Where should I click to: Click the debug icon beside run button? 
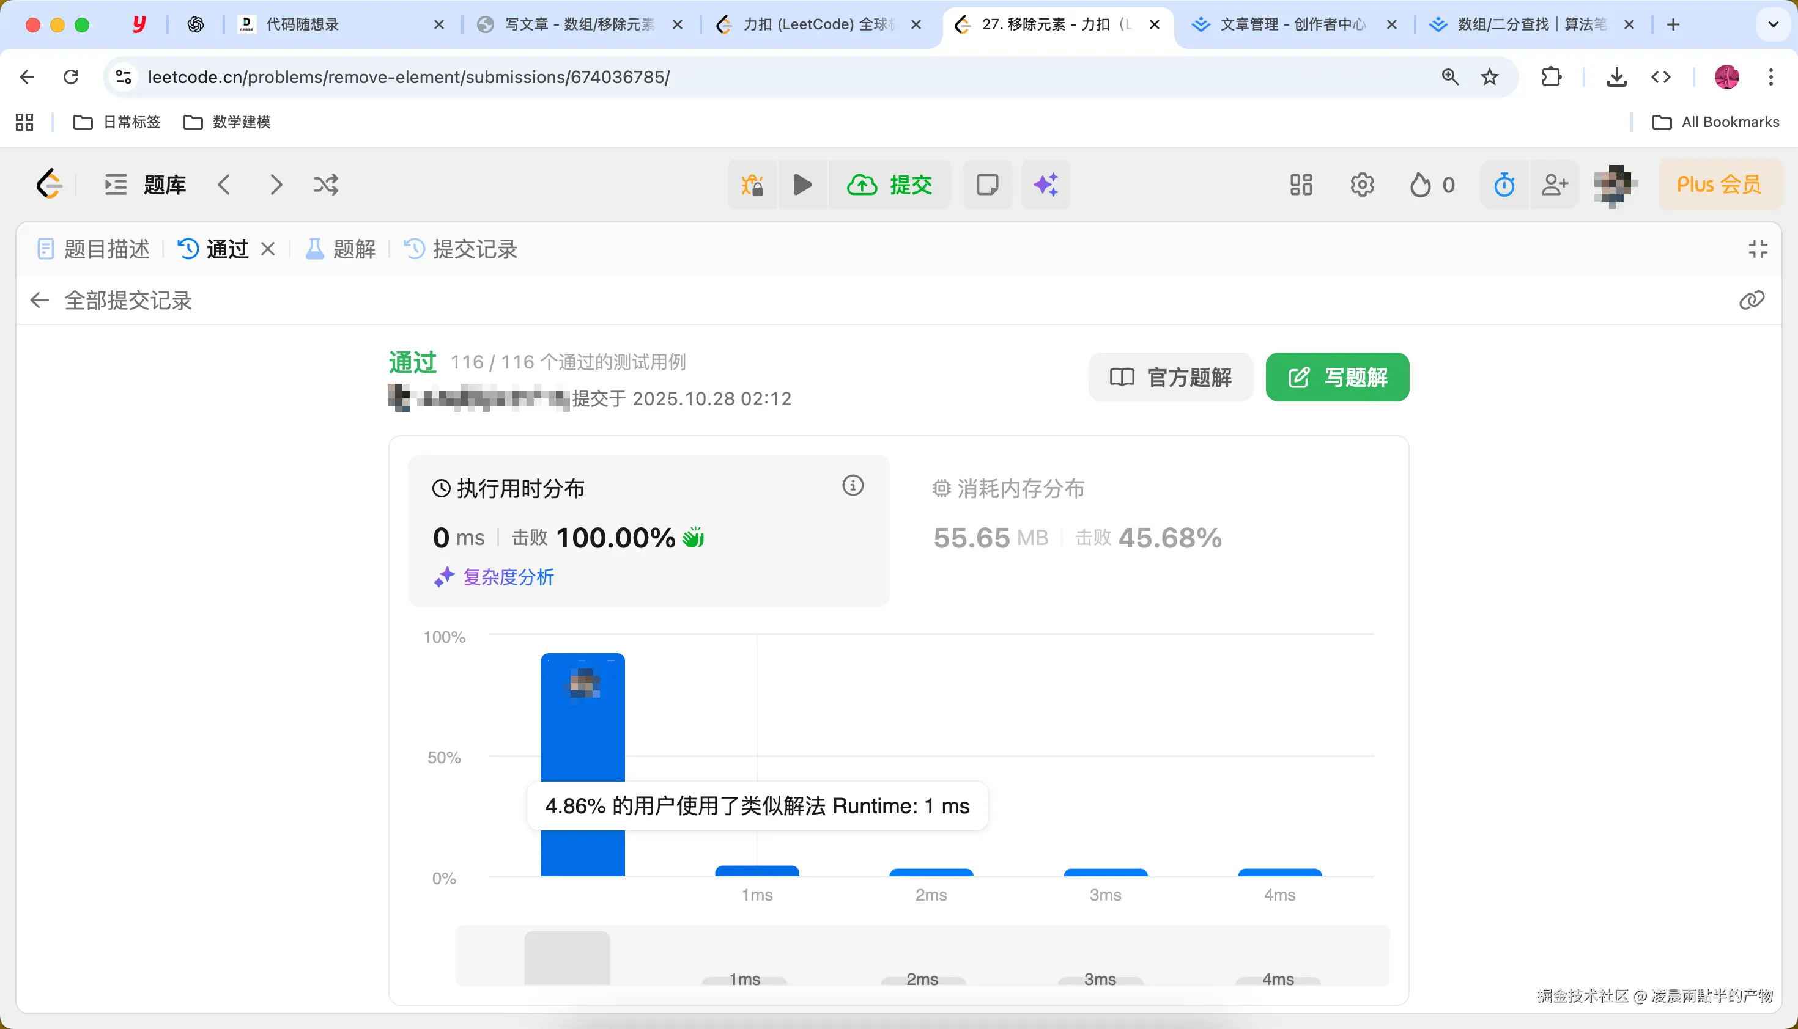(752, 185)
